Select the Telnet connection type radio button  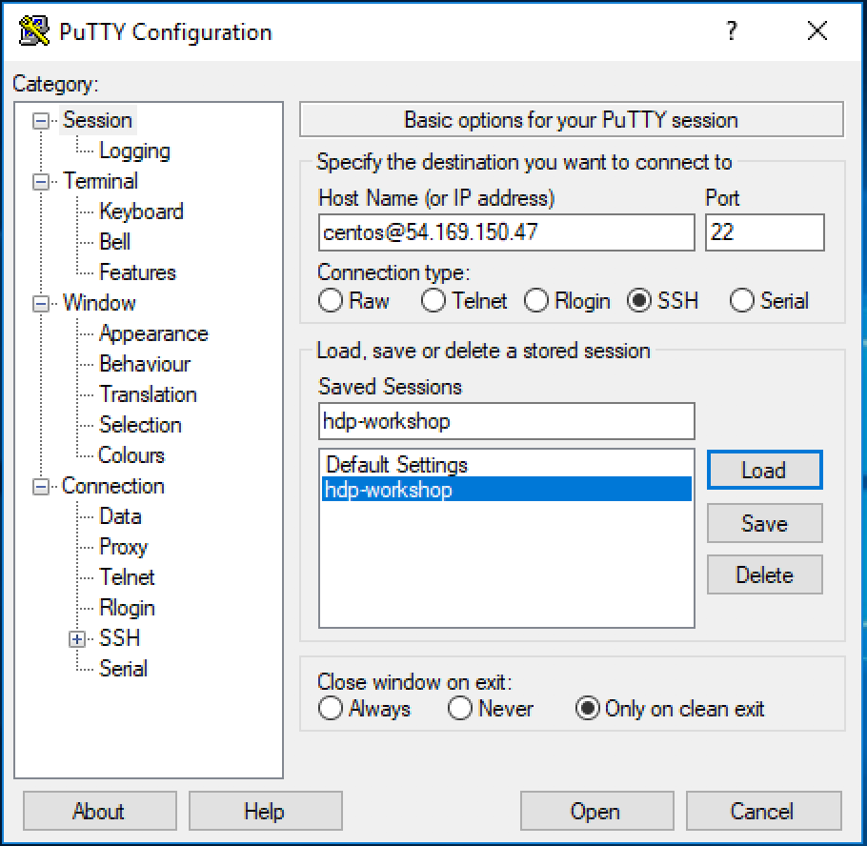pos(433,301)
